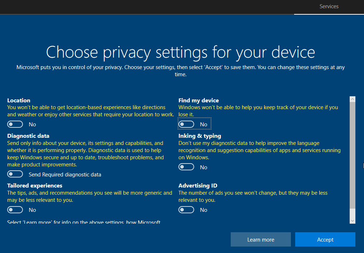This screenshot has width=364, height=253.
Task: Click the Find my device heading
Action: [198, 101]
